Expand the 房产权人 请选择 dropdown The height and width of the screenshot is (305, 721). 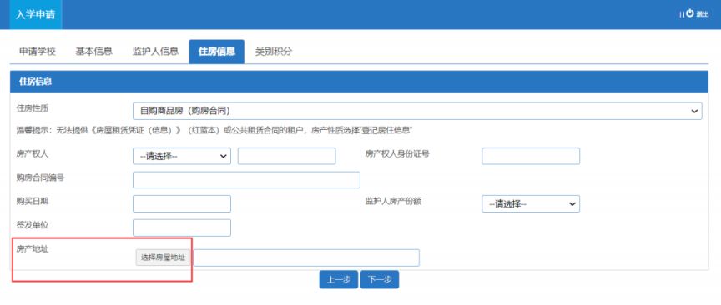(182, 156)
